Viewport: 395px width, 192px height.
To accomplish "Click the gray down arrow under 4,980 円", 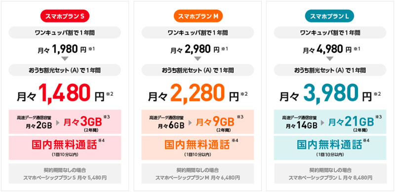I will pos(330,59).
